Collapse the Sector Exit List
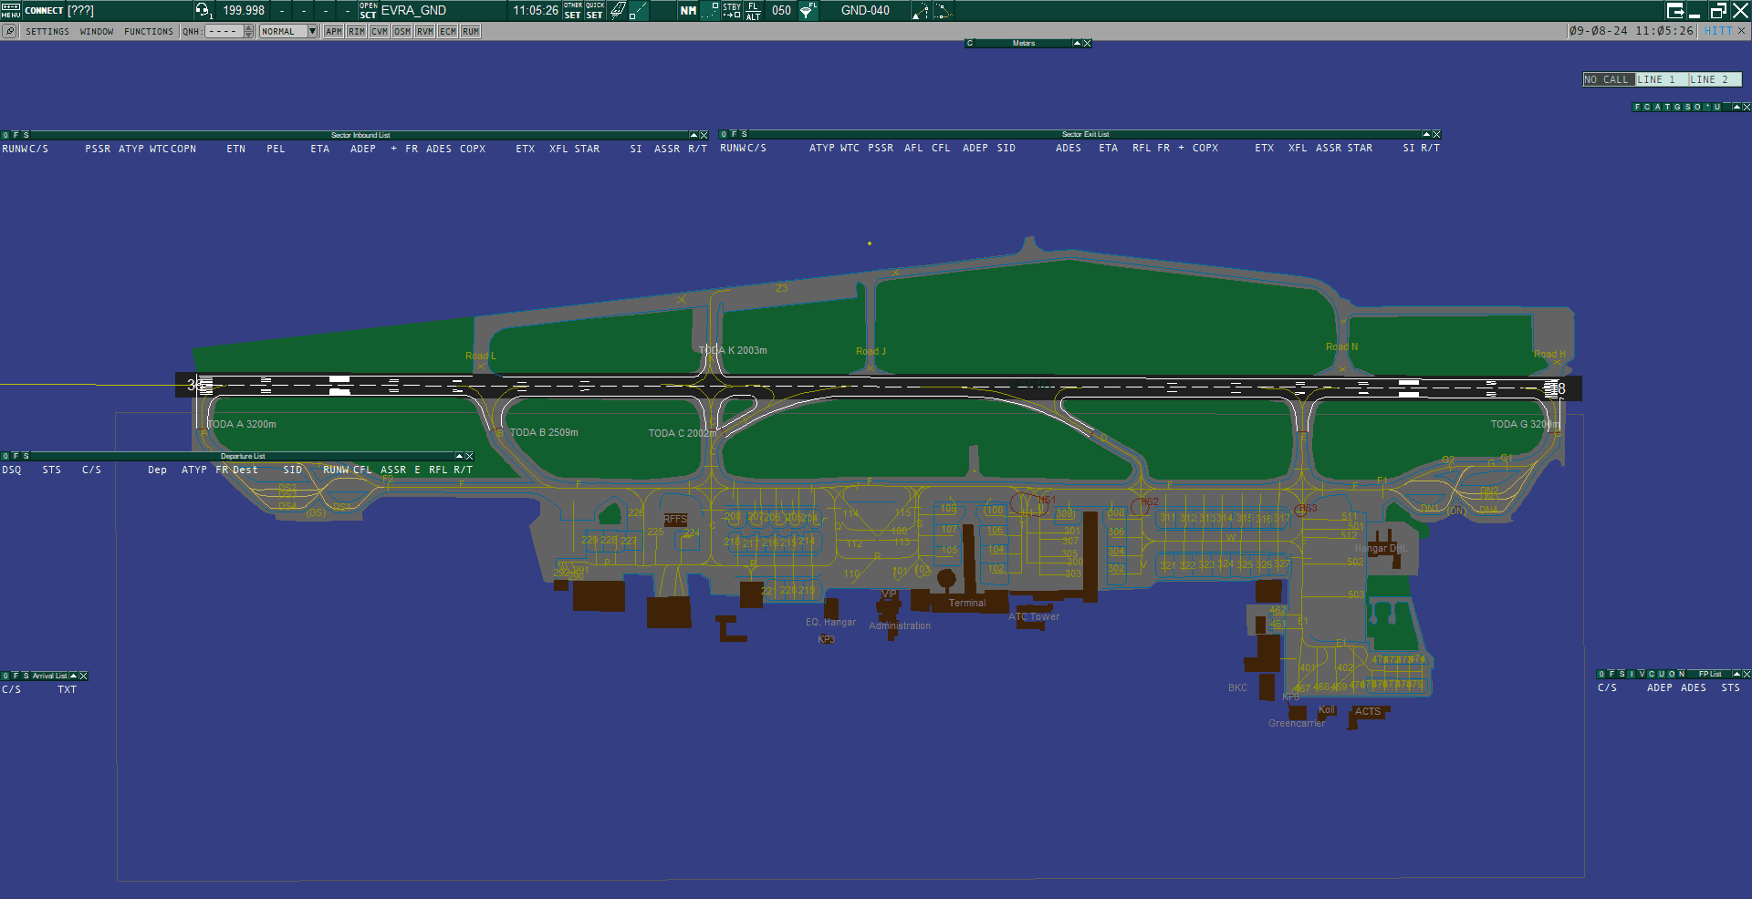The width and height of the screenshot is (1752, 899). [x=1426, y=134]
